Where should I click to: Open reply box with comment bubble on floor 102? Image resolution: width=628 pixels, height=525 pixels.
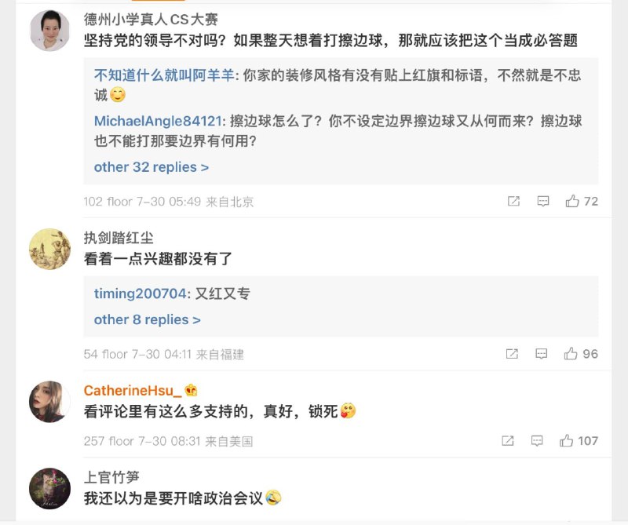coord(542,201)
